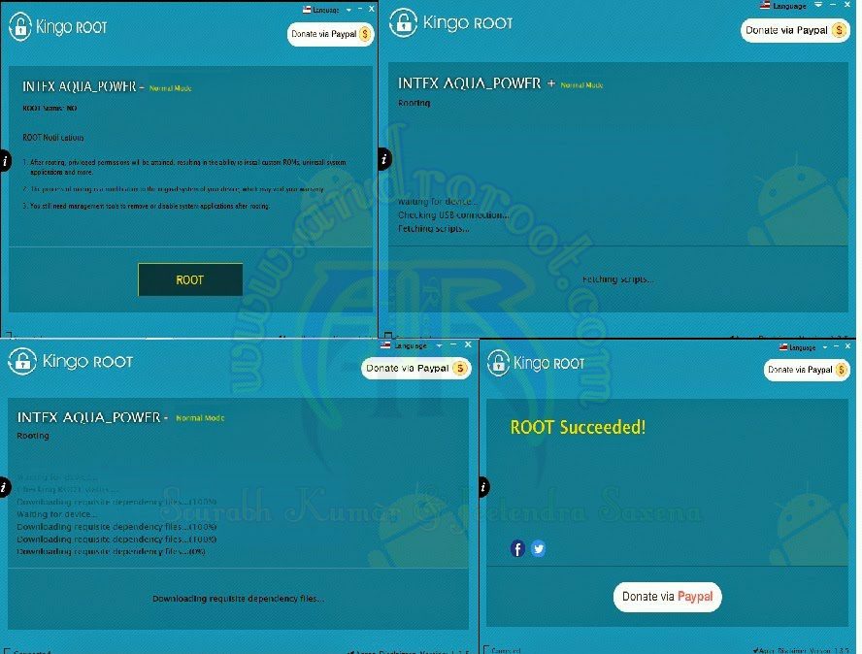The image size is (862, 654).
Task: Click 'INTEX AQUA_POWER' in the ROOT Notifications window
Action: [x=80, y=86]
